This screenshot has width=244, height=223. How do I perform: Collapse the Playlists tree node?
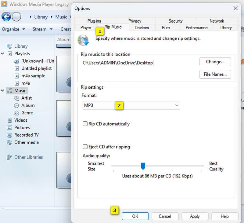tap(3, 54)
